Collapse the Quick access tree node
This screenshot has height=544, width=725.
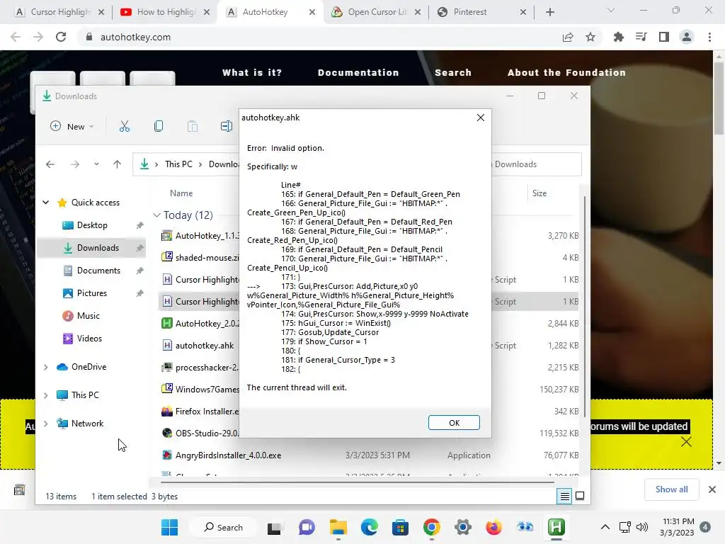(46, 203)
